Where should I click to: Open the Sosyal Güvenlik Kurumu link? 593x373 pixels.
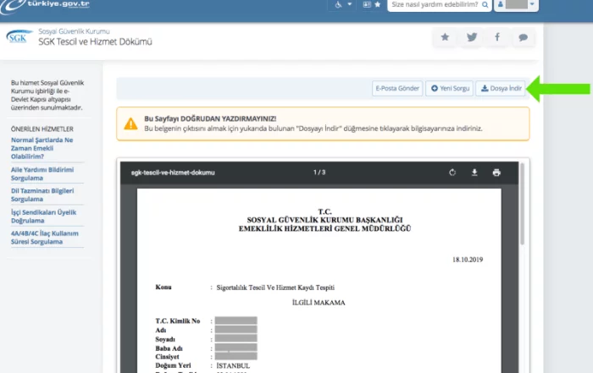coord(74,31)
